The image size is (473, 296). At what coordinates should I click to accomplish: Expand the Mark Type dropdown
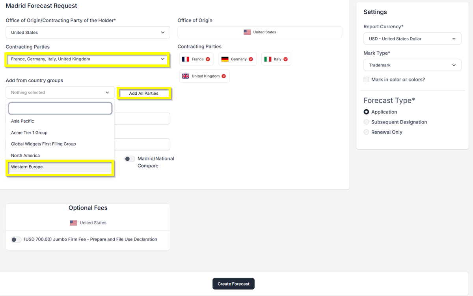pyautogui.click(x=412, y=65)
